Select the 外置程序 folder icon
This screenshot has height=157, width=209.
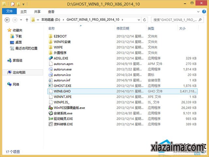pyautogui.click(x=51, y=53)
